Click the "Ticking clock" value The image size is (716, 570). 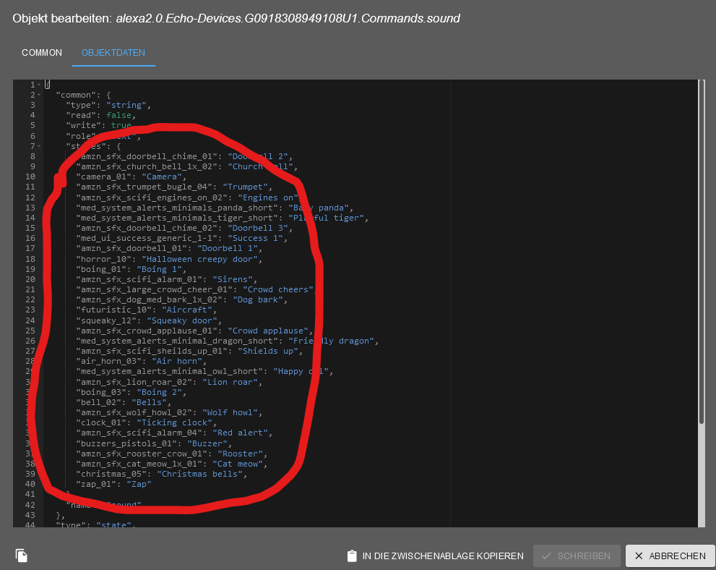click(174, 423)
